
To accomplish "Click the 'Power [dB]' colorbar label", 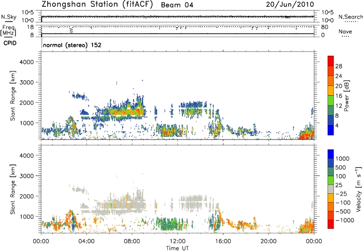I will click(x=346, y=96).
